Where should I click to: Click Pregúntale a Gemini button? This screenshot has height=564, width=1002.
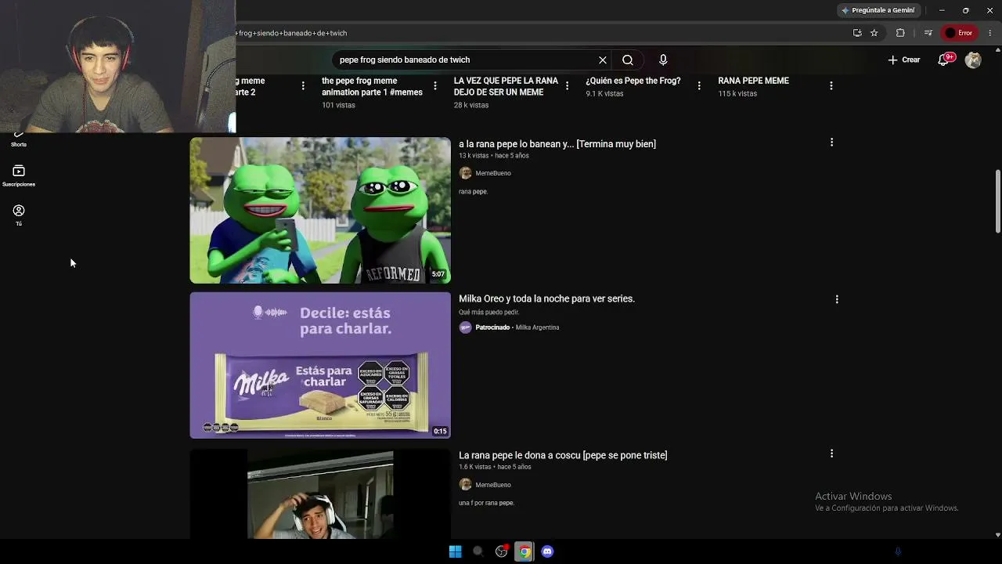pyautogui.click(x=878, y=10)
